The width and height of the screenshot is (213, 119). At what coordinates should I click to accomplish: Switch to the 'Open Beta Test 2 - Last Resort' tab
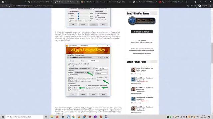point(92,2)
